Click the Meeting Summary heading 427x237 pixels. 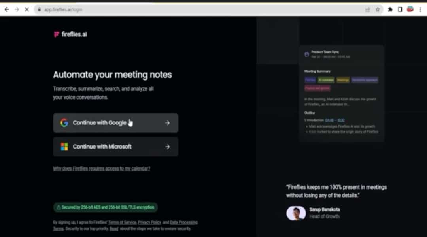tap(317, 71)
